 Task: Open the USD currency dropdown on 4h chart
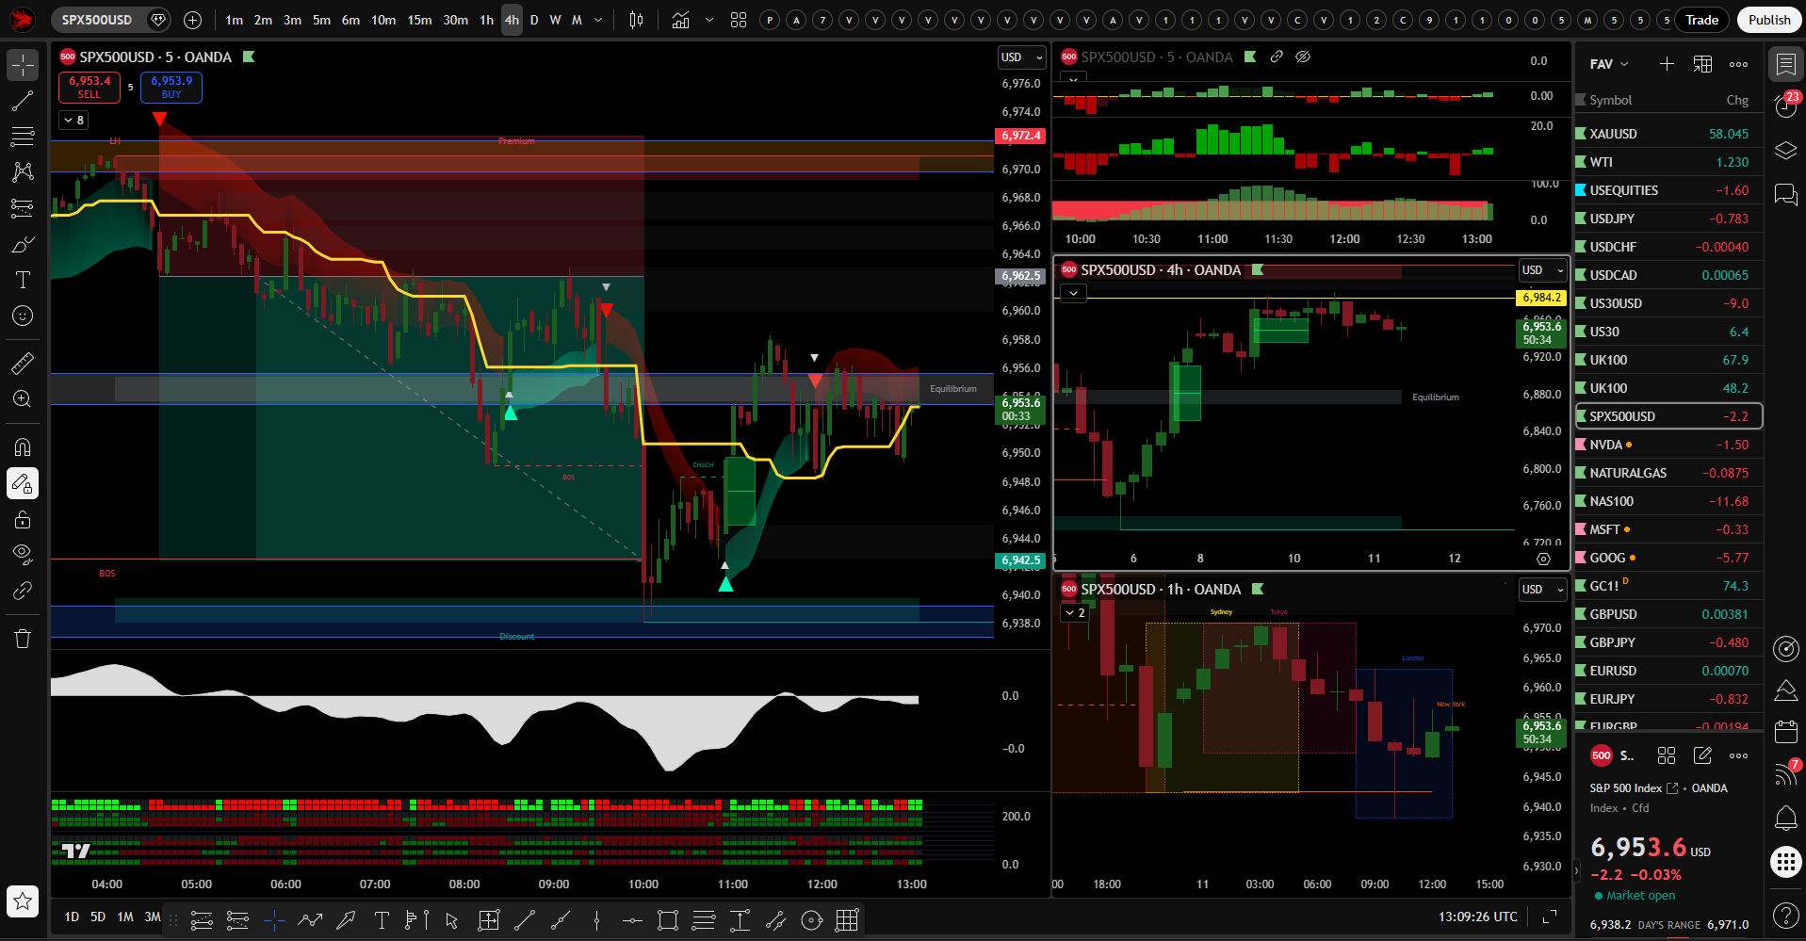click(x=1543, y=270)
